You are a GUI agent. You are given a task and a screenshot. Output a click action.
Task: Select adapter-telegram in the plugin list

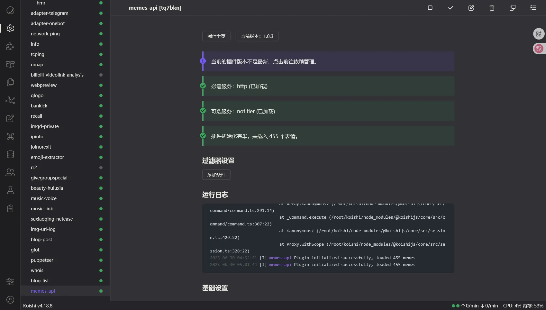click(x=50, y=13)
